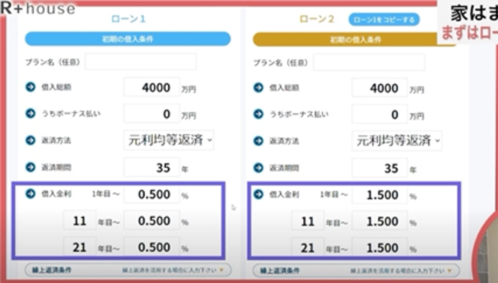Click the うちボーナス払い field in ローン2
The image size is (498, 283).
(380, 115)
